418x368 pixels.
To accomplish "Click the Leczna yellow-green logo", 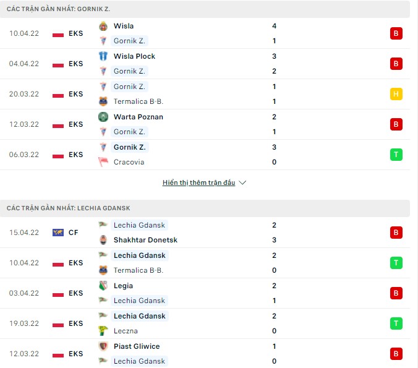I will [103, 331].
